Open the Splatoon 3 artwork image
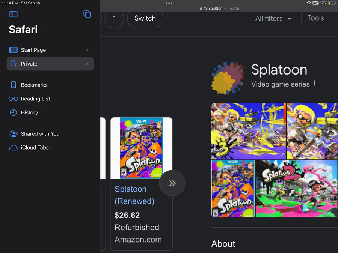This screenshot has width=338, height=253. [x=248, y=131]
